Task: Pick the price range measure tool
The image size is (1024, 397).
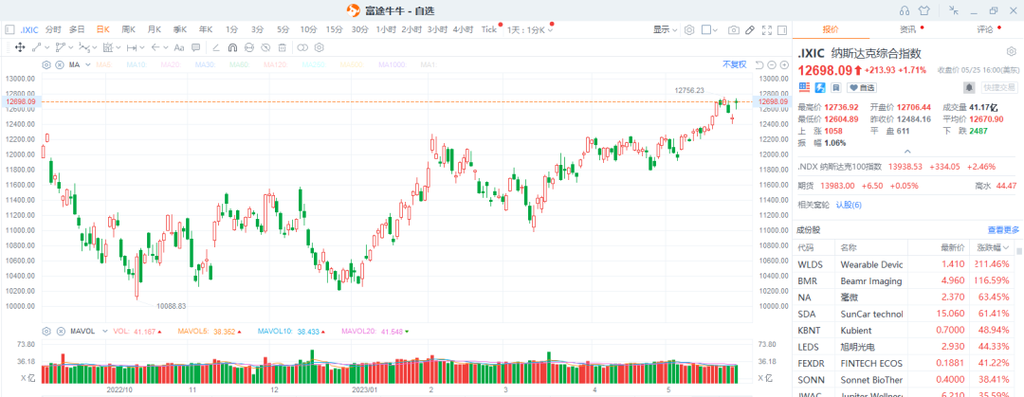Action: 108,47
